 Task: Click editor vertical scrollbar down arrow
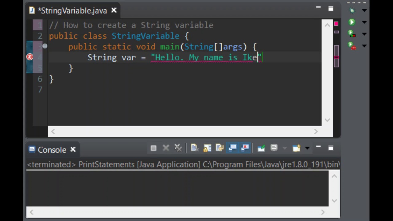327,120
